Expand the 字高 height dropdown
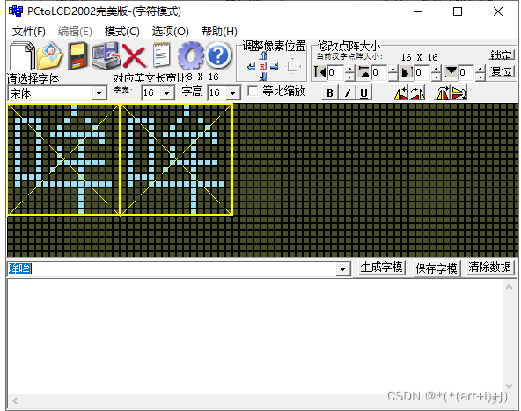Image resolution: width=521 pixels, height=411 pixels. click(233, 93)
